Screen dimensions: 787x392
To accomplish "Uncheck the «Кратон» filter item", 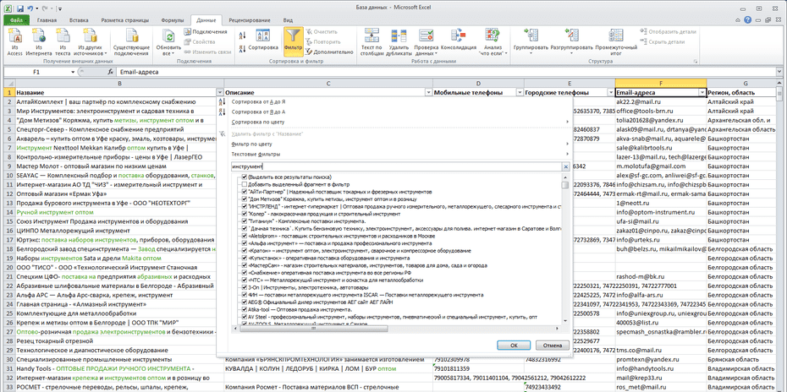I will [245, 250].
